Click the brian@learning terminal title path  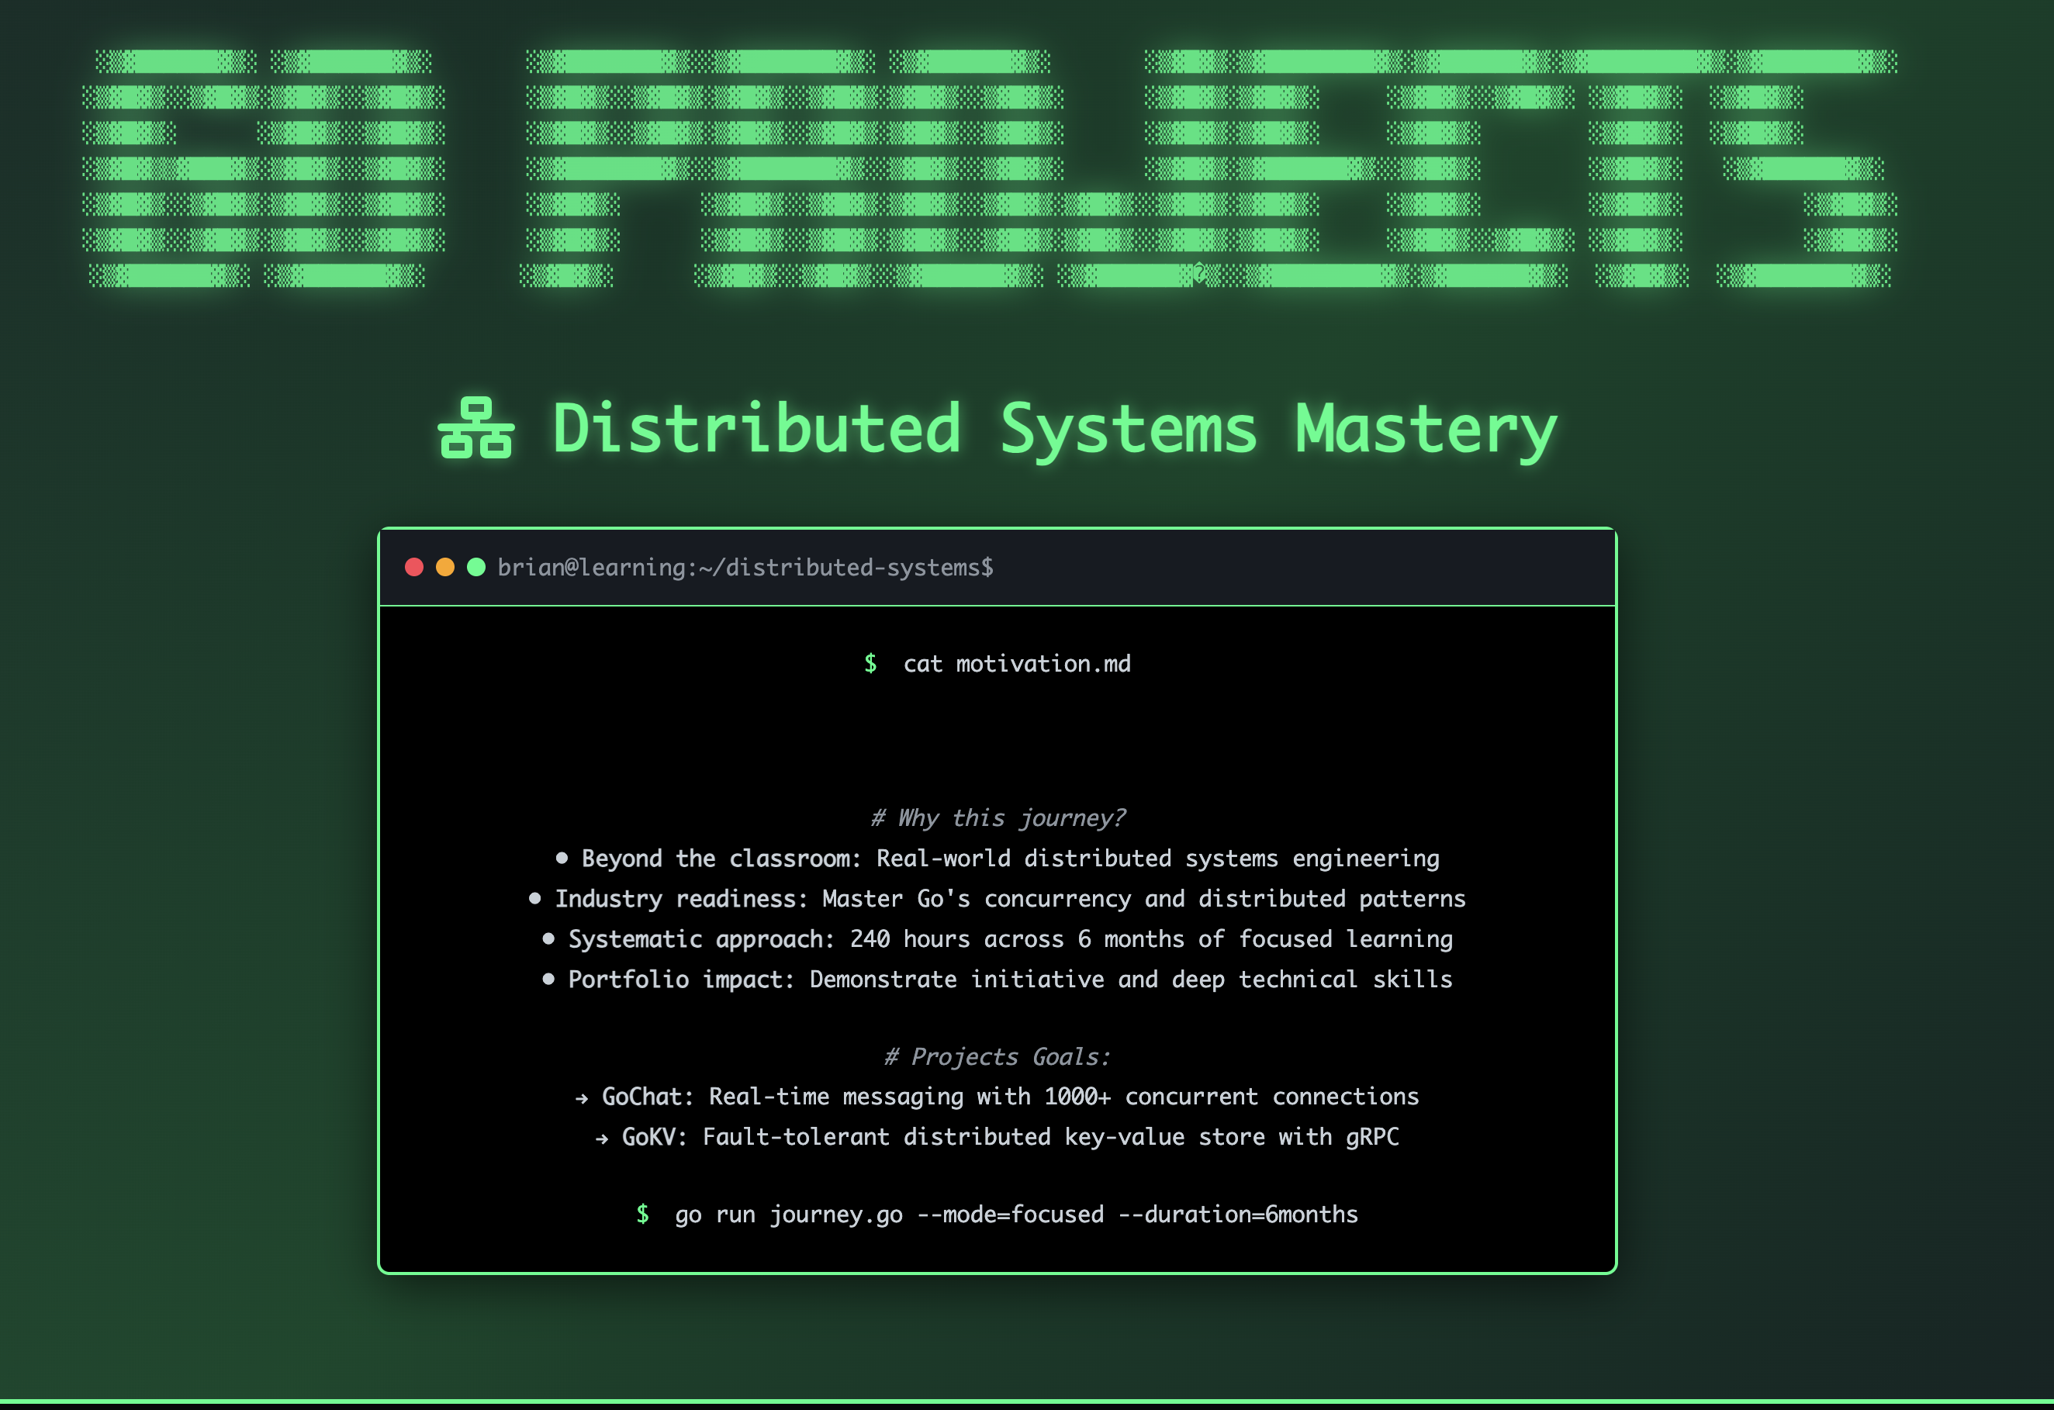[x=745, y=567]
